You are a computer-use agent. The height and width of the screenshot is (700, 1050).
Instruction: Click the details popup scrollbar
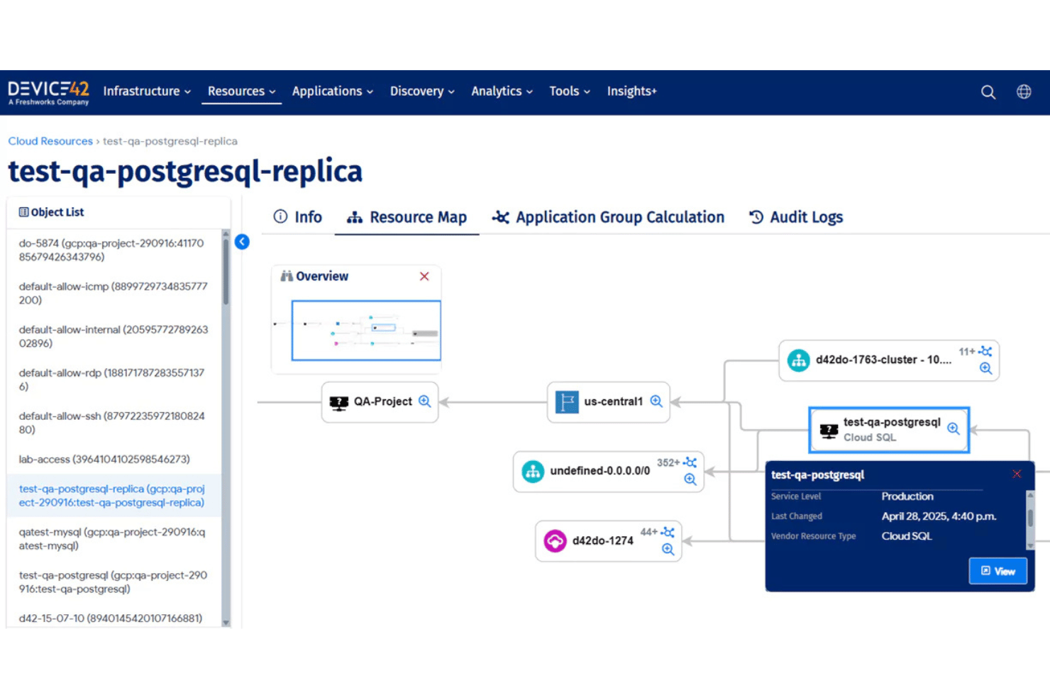pyautogui.click(x=1030, y=517)
